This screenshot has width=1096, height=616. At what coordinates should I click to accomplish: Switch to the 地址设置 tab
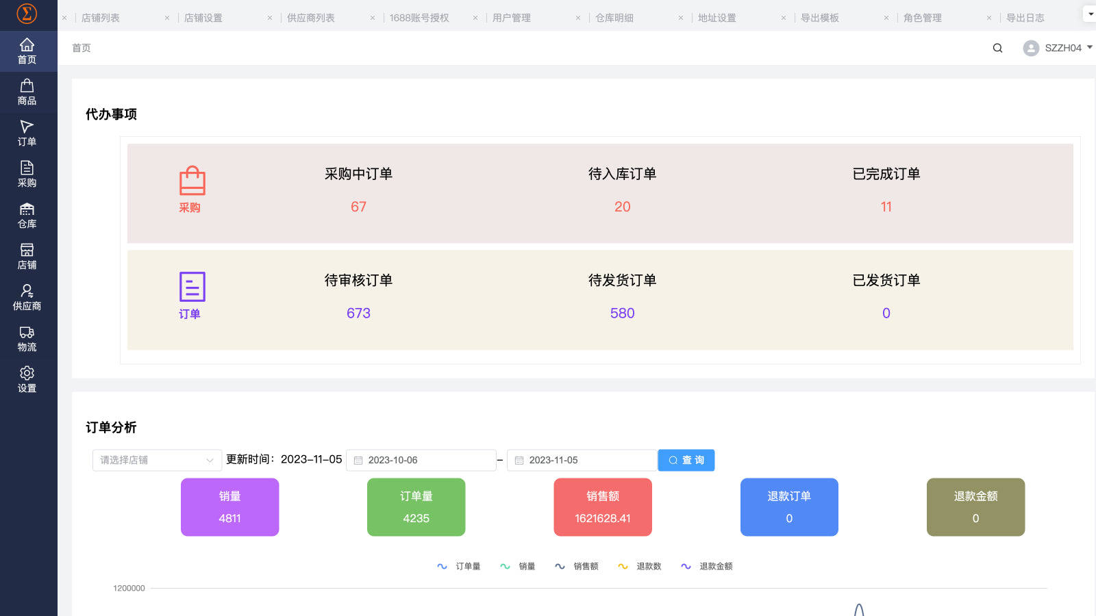click(x=717, y=18)
